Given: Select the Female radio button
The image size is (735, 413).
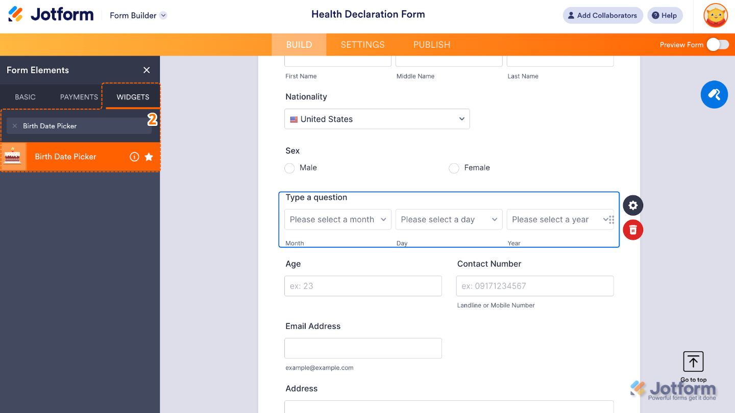Looking at the screenshot, I should (454, 168).
